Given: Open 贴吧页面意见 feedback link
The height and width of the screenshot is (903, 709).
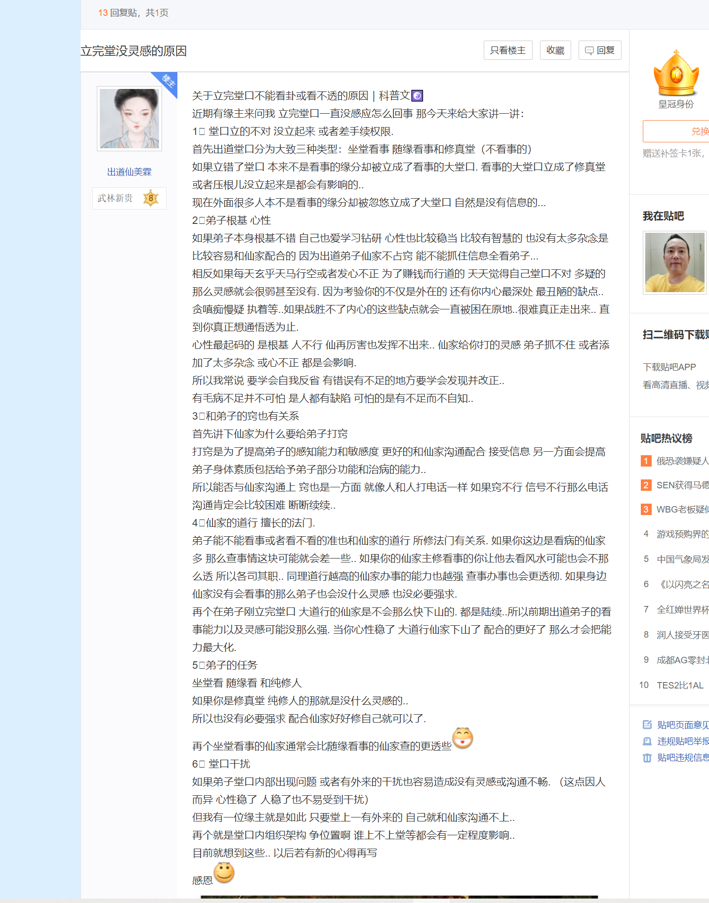Looking at the screenshot, I should [683, 725].
